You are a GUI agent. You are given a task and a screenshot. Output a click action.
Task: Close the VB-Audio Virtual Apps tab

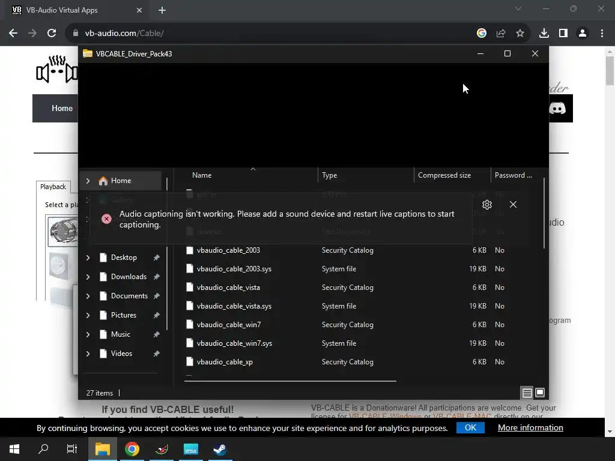coord(139,10)
